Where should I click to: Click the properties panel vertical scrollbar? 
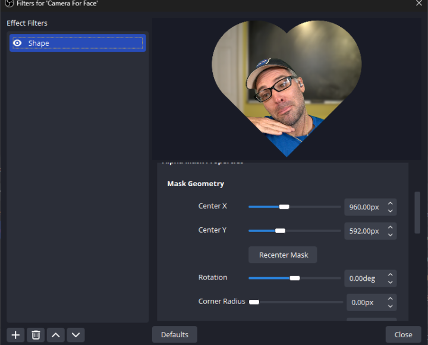[x=417, y=214]
